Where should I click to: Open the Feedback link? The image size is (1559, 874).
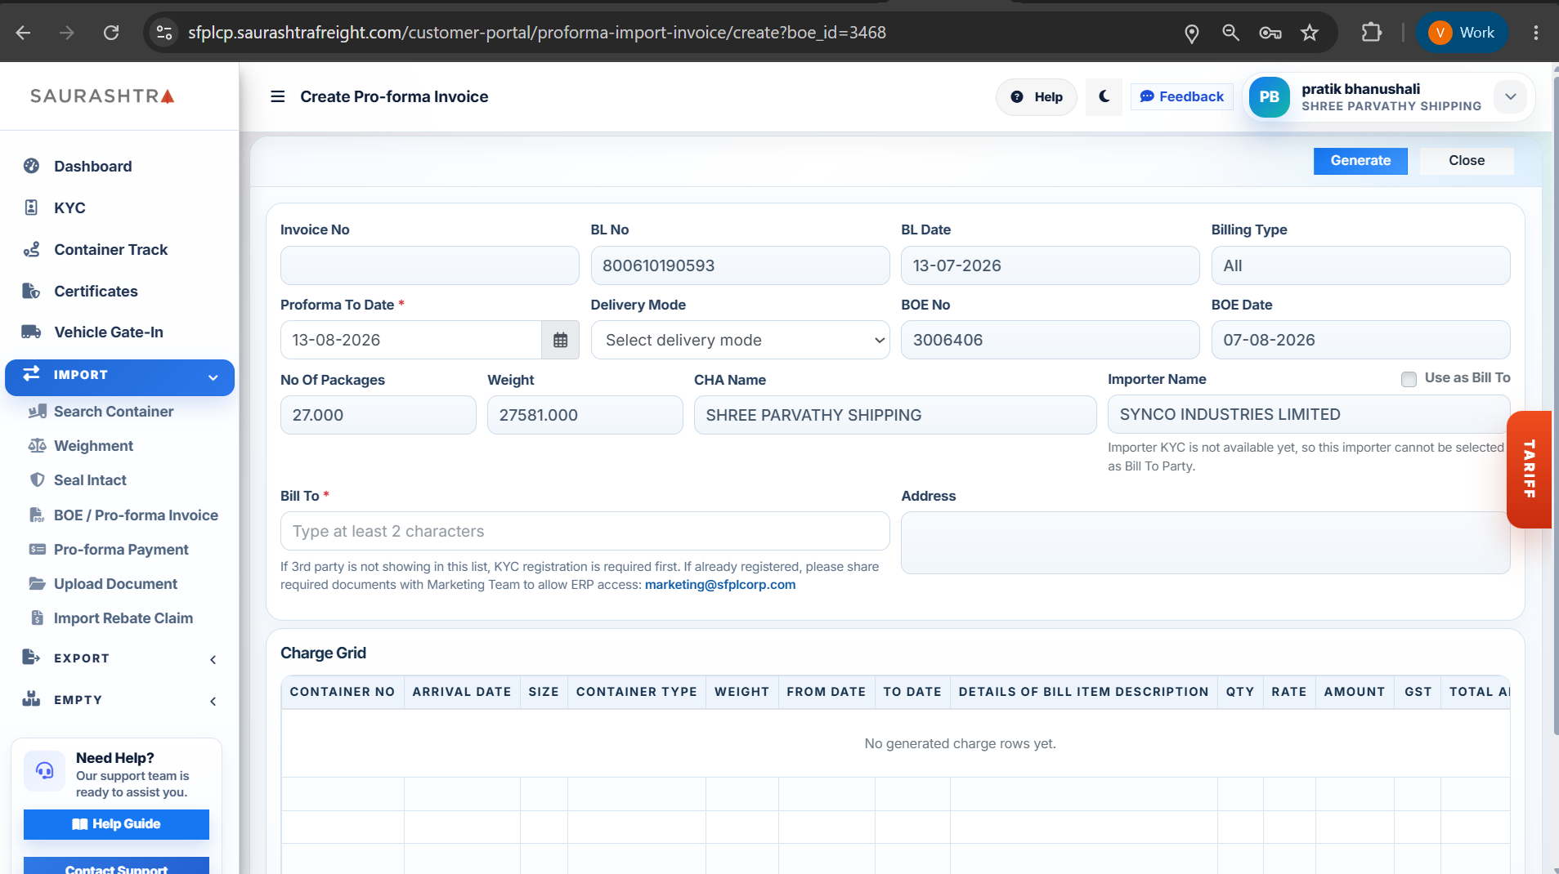(1181, 96)
